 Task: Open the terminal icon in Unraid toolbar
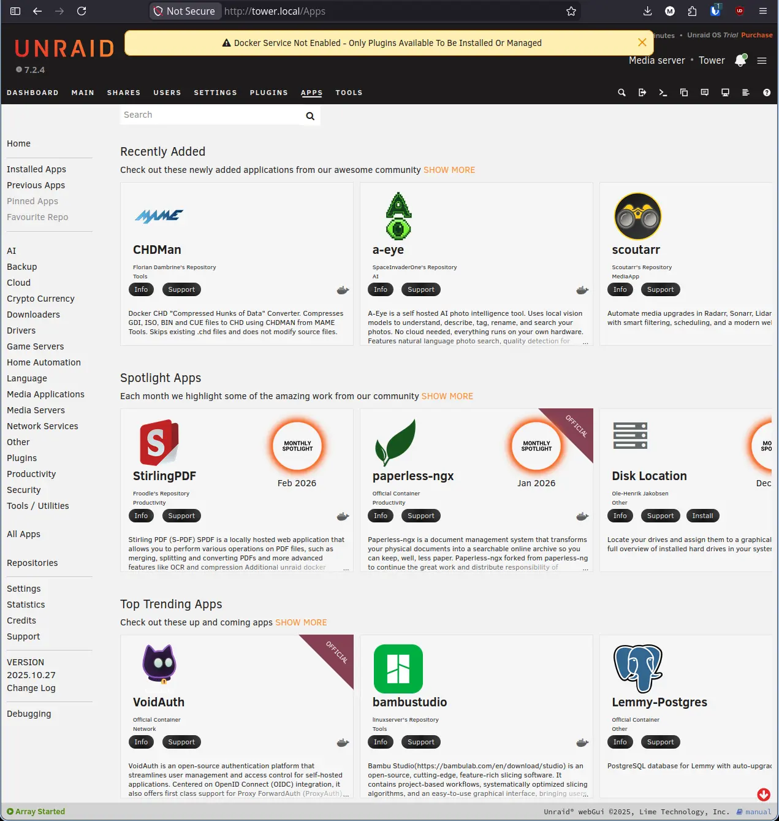(x=663, y=93)
